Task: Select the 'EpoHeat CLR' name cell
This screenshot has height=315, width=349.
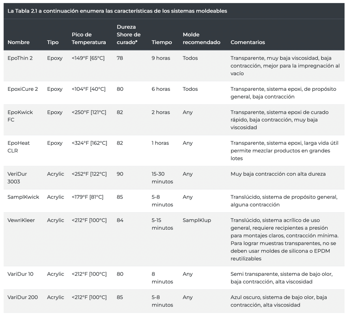Action: (18, 147)
